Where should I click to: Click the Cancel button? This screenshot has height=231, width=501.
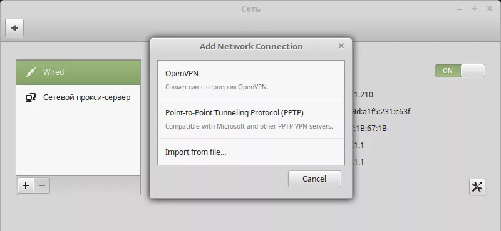pyautogui.click(x=314, y=179)
